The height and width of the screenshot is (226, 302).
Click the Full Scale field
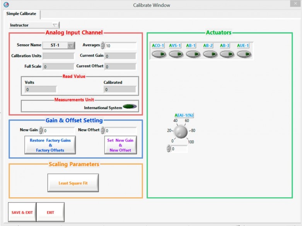[x=58, y=67]
